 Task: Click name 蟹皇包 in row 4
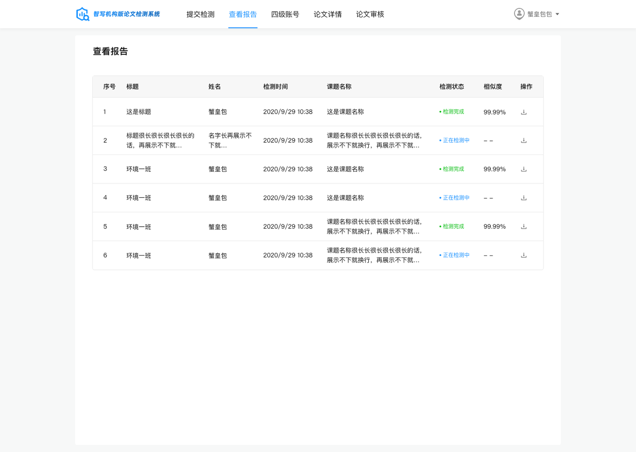click(x=218, y=198)
